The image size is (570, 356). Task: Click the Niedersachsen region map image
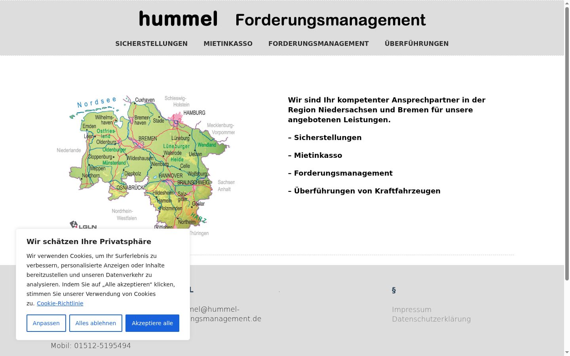click(x=146, y=166)
